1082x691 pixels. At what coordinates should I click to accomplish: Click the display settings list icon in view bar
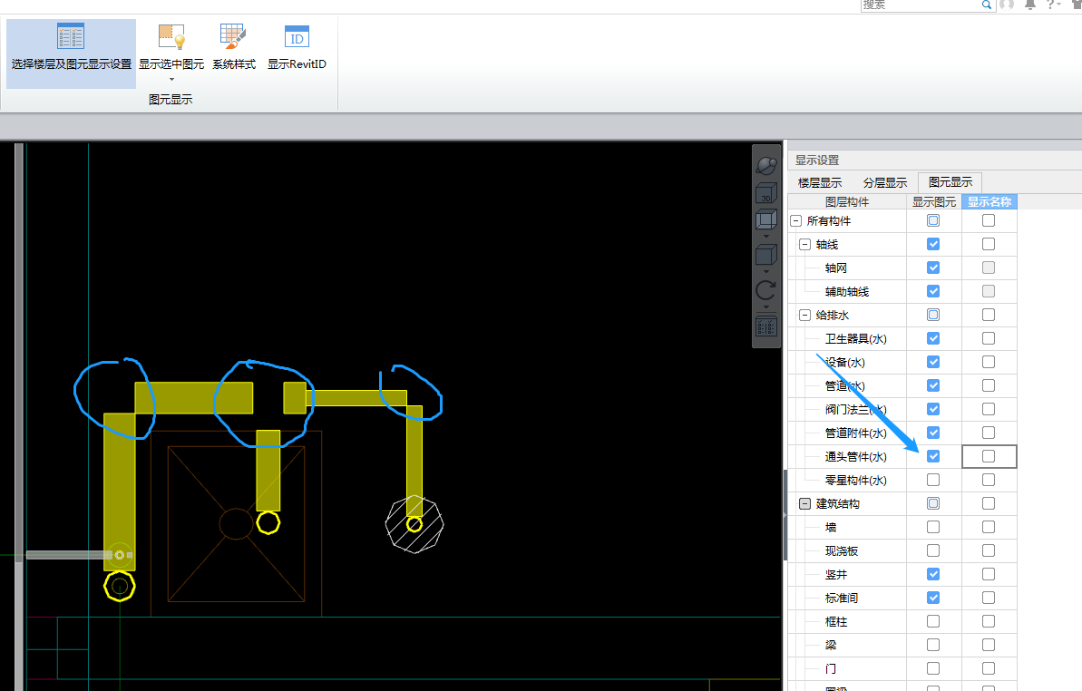(x=766, y=326)
